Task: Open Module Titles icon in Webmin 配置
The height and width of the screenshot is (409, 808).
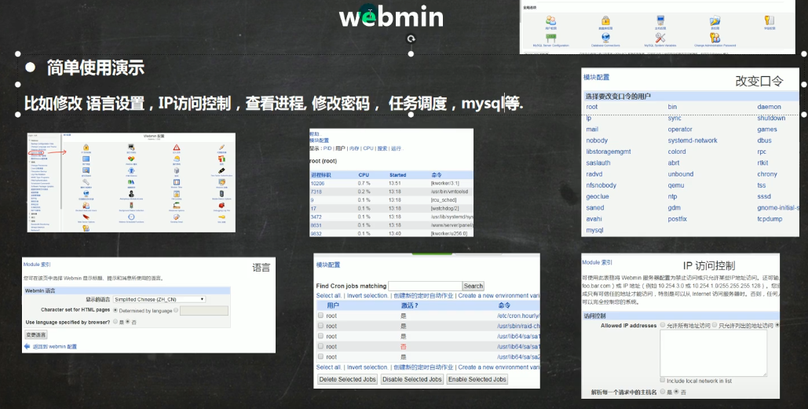Action: pyautogui.click(x=176, y=182)
